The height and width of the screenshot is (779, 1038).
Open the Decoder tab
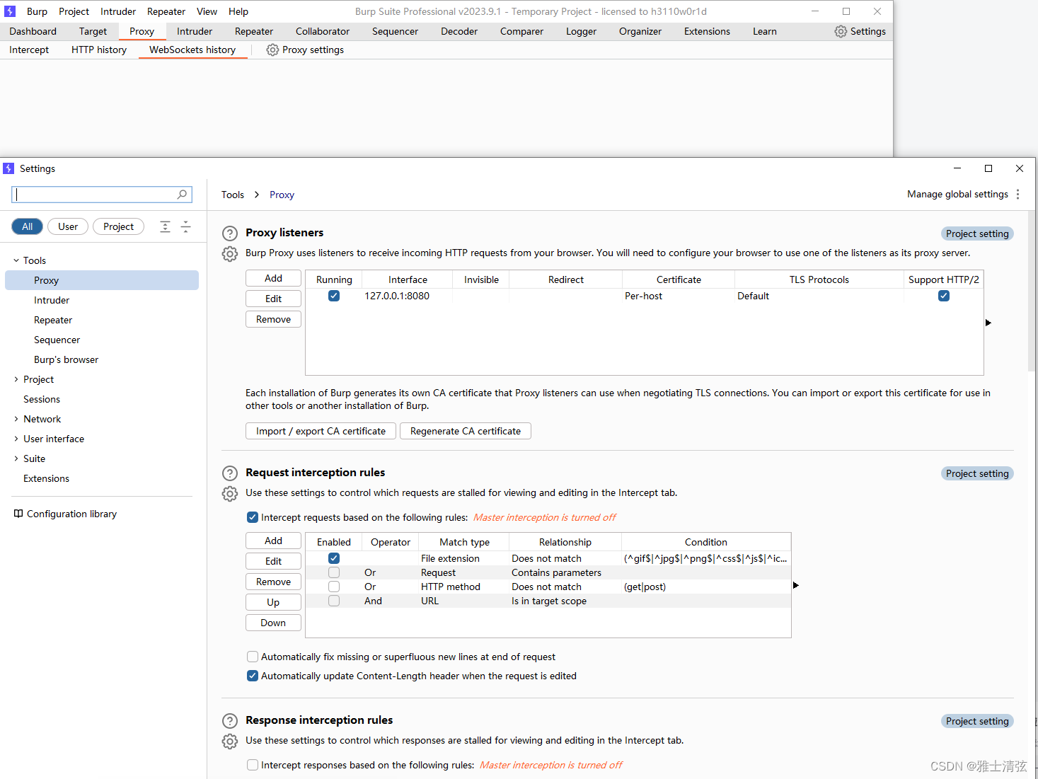[x=459, y=31]
